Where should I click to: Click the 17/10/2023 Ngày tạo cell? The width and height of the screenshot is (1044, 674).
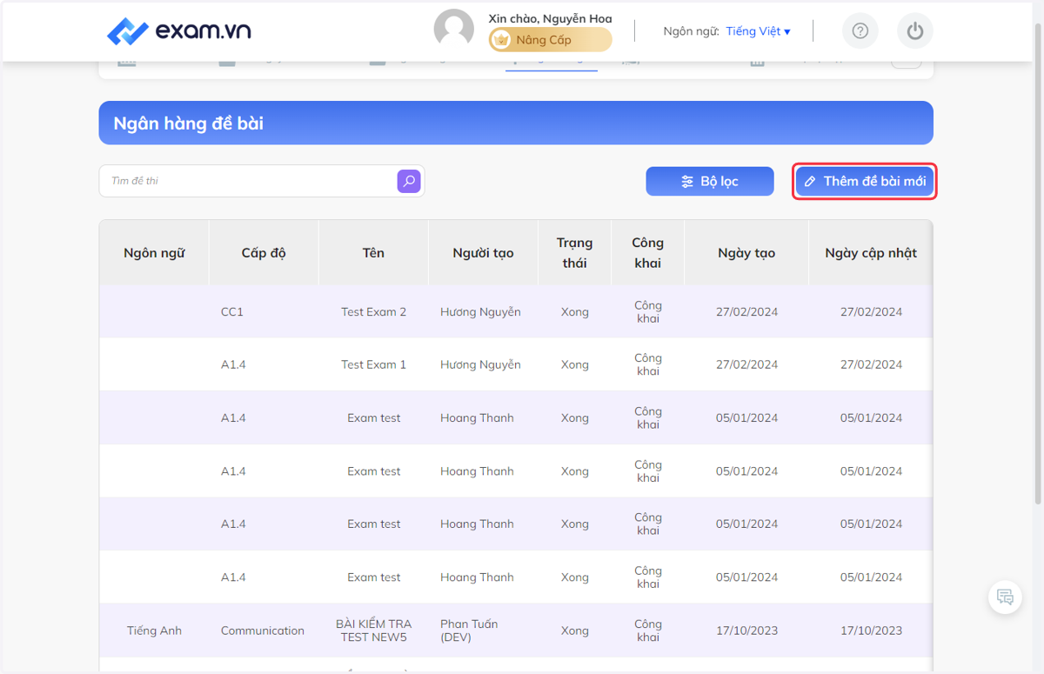pos(746,631)
